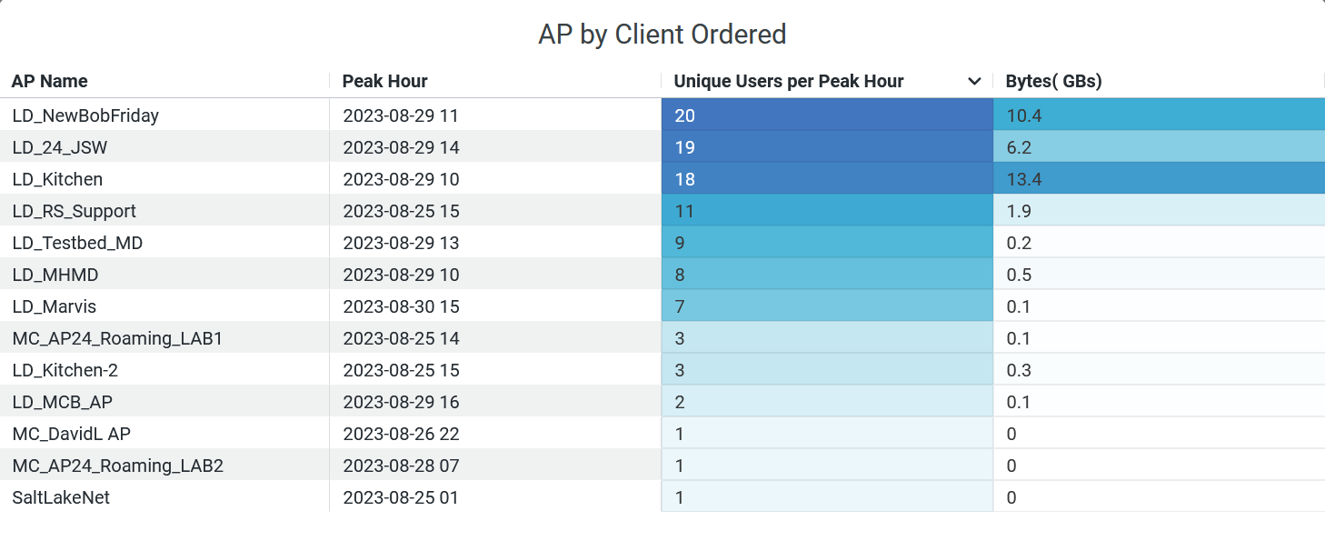Viewport: 1325px width, 551px height.
Task: Click peak hour 2023-08-26 22 cell
Action: (x=401, y=434)
